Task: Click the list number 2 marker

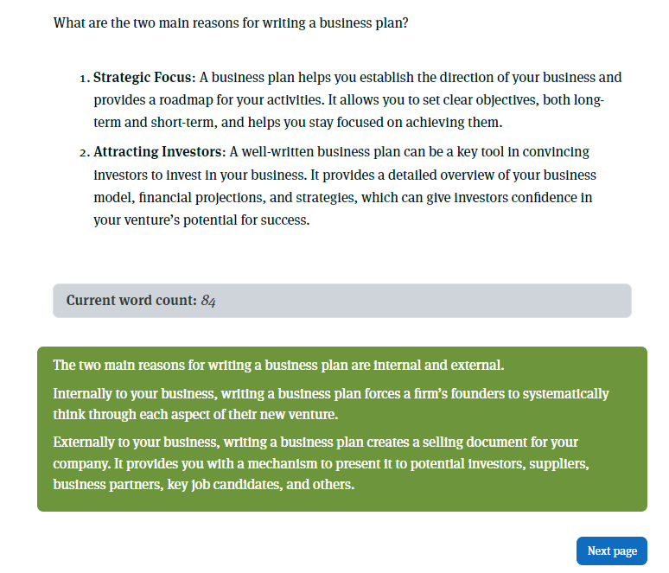Action: 82,153
